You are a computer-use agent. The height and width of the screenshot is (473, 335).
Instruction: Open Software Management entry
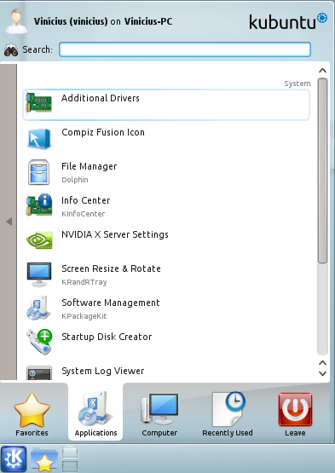166,309
